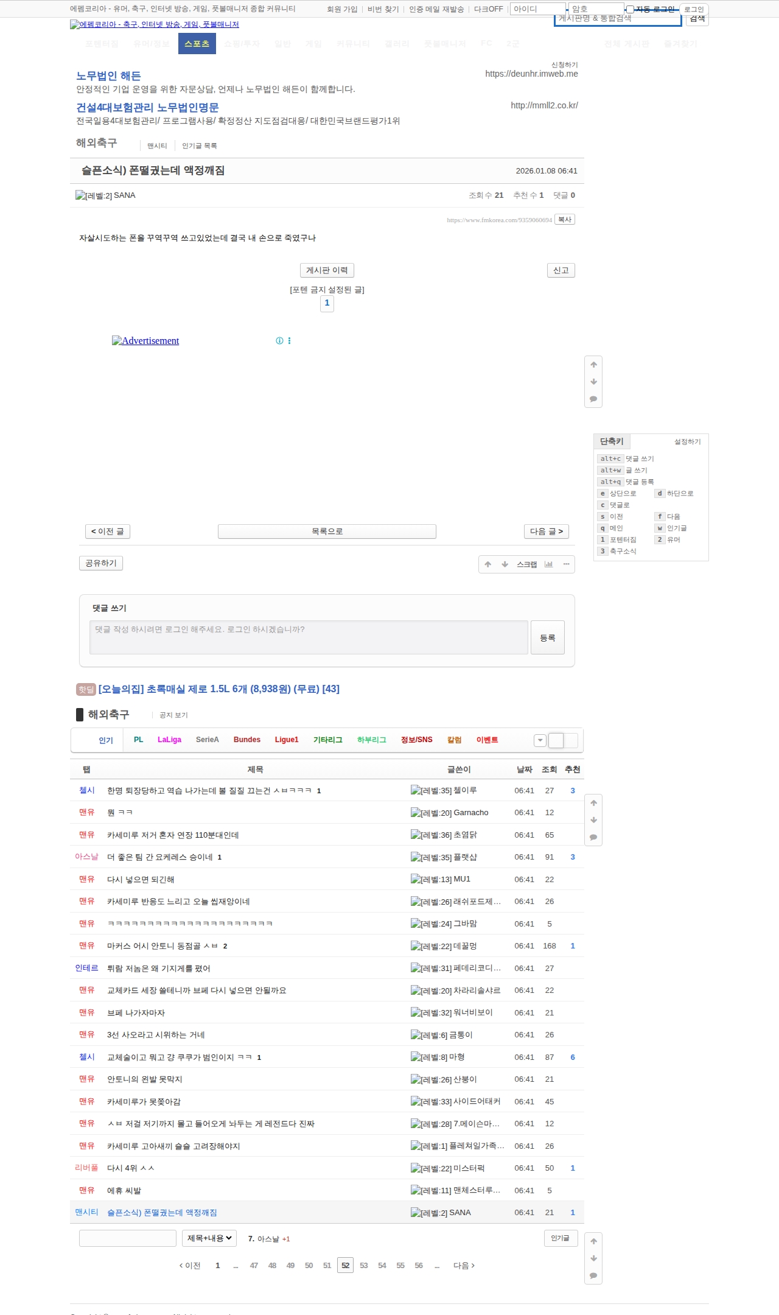
Task: Focus the 아이디 username field
Action: coord(538,9)
